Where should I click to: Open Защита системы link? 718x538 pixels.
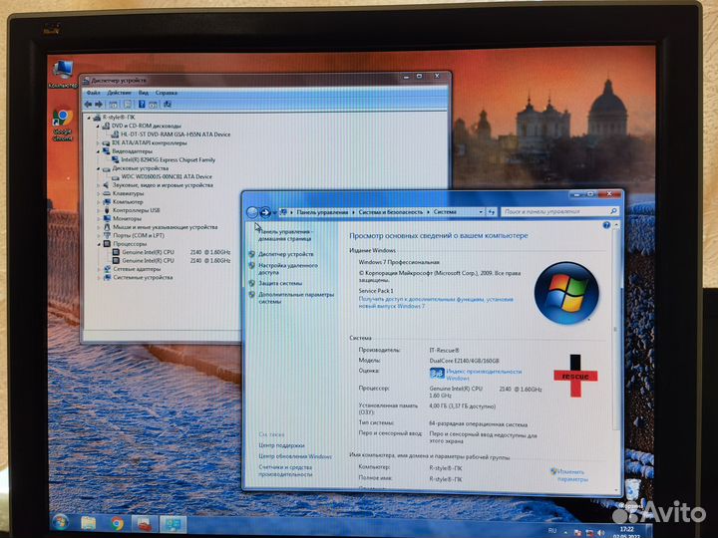(x=280, y=283)
